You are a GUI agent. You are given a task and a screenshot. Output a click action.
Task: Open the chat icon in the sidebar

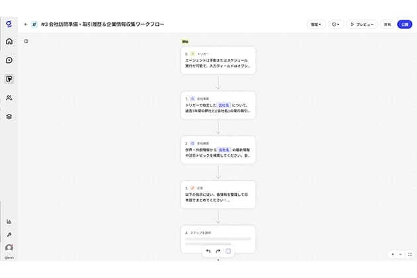point(9,60)
